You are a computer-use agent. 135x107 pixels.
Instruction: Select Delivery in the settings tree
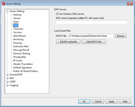pyautogui.click(x=17, y=15)
